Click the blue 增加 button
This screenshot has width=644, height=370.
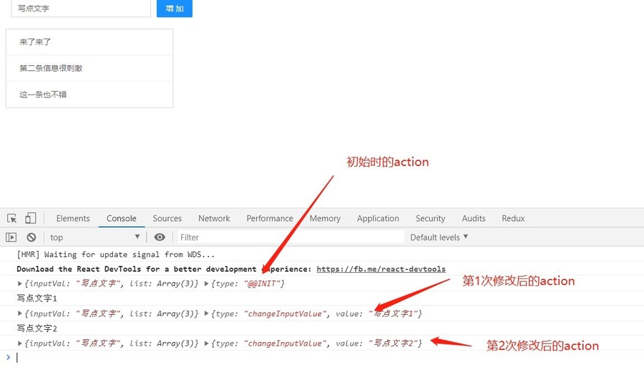(x=174, y=9)
